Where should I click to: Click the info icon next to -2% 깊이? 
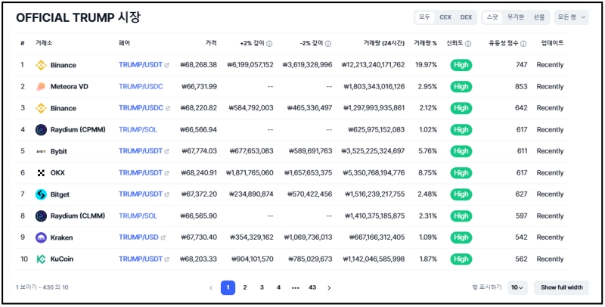pyautogui.click(x=328, y=44)
